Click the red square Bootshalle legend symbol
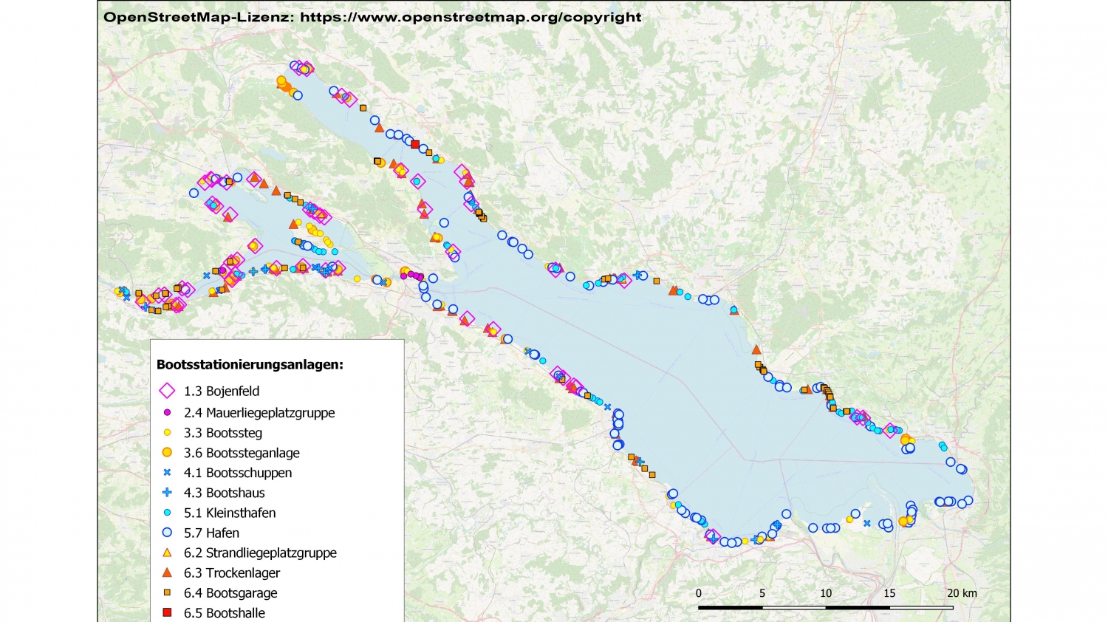The width and height of the screenshot is (1108, 622). coord(167,612)
